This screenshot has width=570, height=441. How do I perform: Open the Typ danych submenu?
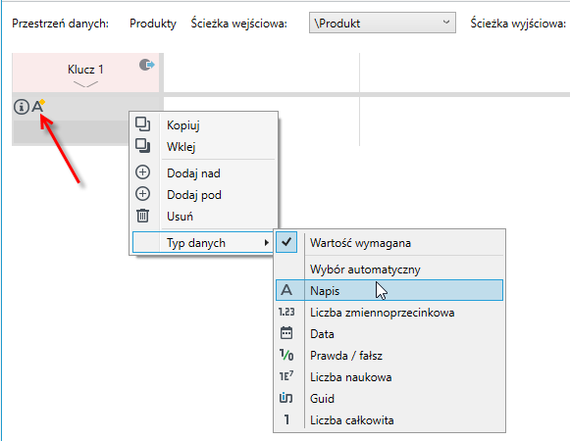click(204, 242)
